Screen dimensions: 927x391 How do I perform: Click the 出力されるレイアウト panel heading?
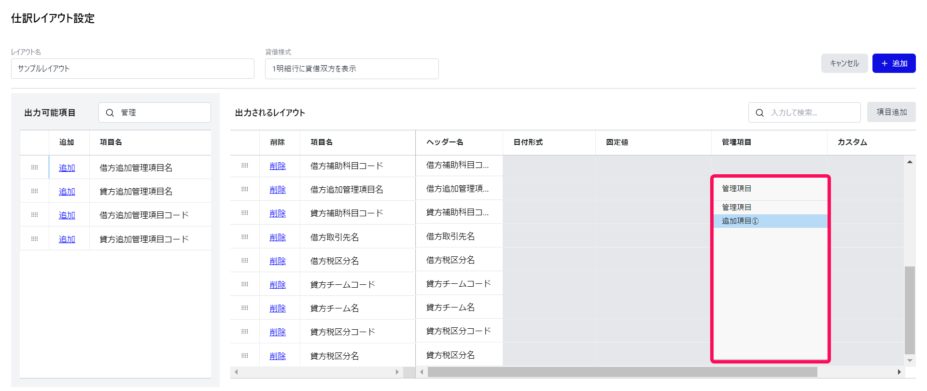click(270, 112)
